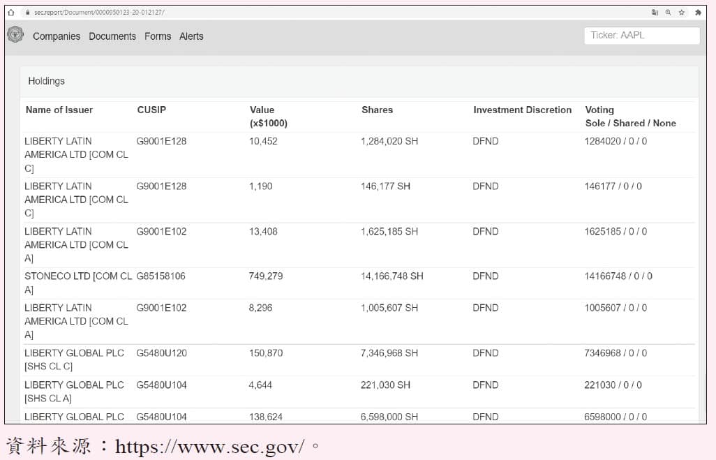This screenshot has height=460, width=716.
Task: Open the Companies menu
Action: click(x=57, y=36)
